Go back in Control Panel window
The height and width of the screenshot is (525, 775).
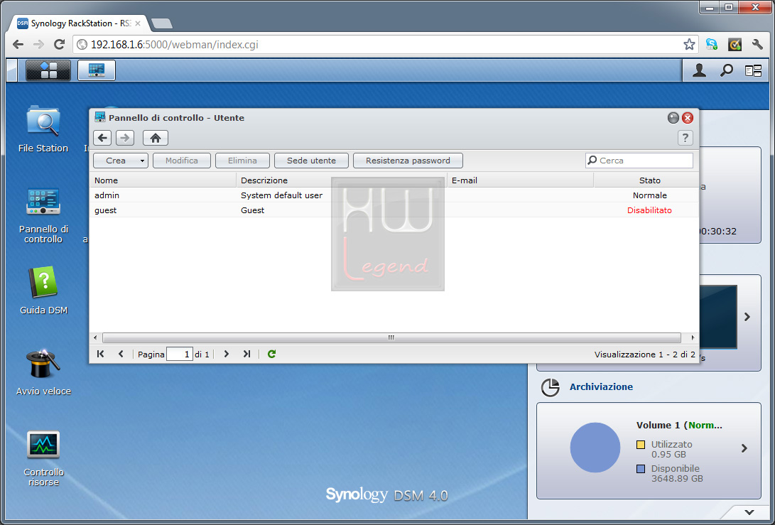click(x=102, y=138)
